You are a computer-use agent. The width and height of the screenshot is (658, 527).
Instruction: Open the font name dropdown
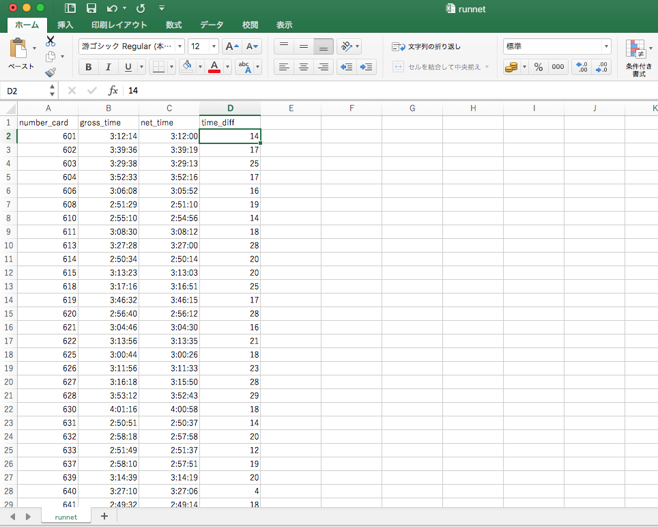point(180,46)
